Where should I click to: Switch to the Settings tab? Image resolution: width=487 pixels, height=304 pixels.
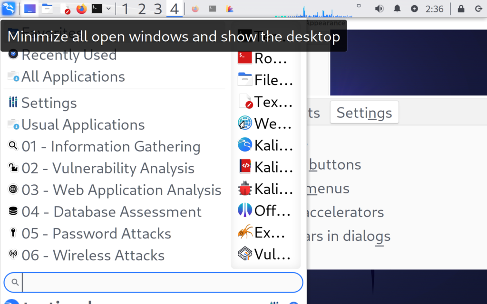tap(364, 112)
